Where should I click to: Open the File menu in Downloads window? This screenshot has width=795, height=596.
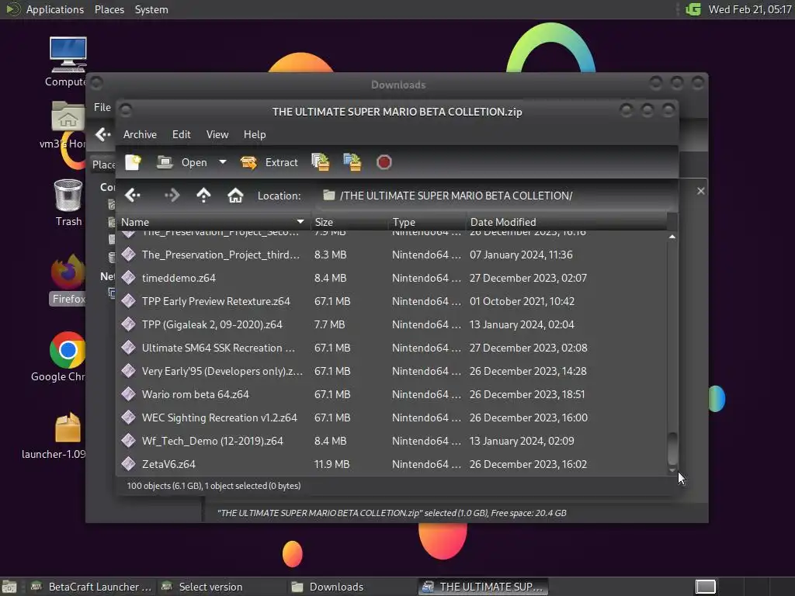pyautogui.click(x=102, y=107)
